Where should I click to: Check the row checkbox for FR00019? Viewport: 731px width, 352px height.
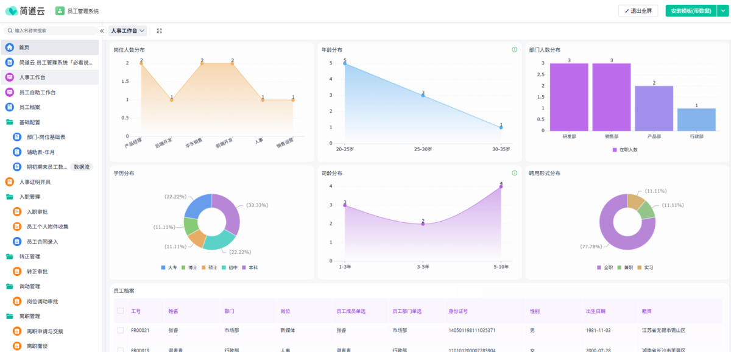[120, 350]
